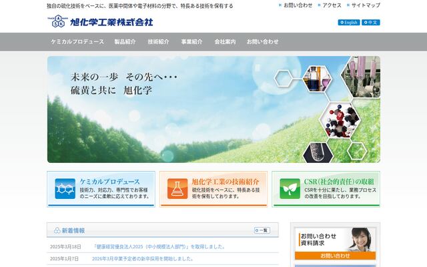Click the molecule model hexagon in banner
This screenshot has height=267, width=427.
pos(340,120)
